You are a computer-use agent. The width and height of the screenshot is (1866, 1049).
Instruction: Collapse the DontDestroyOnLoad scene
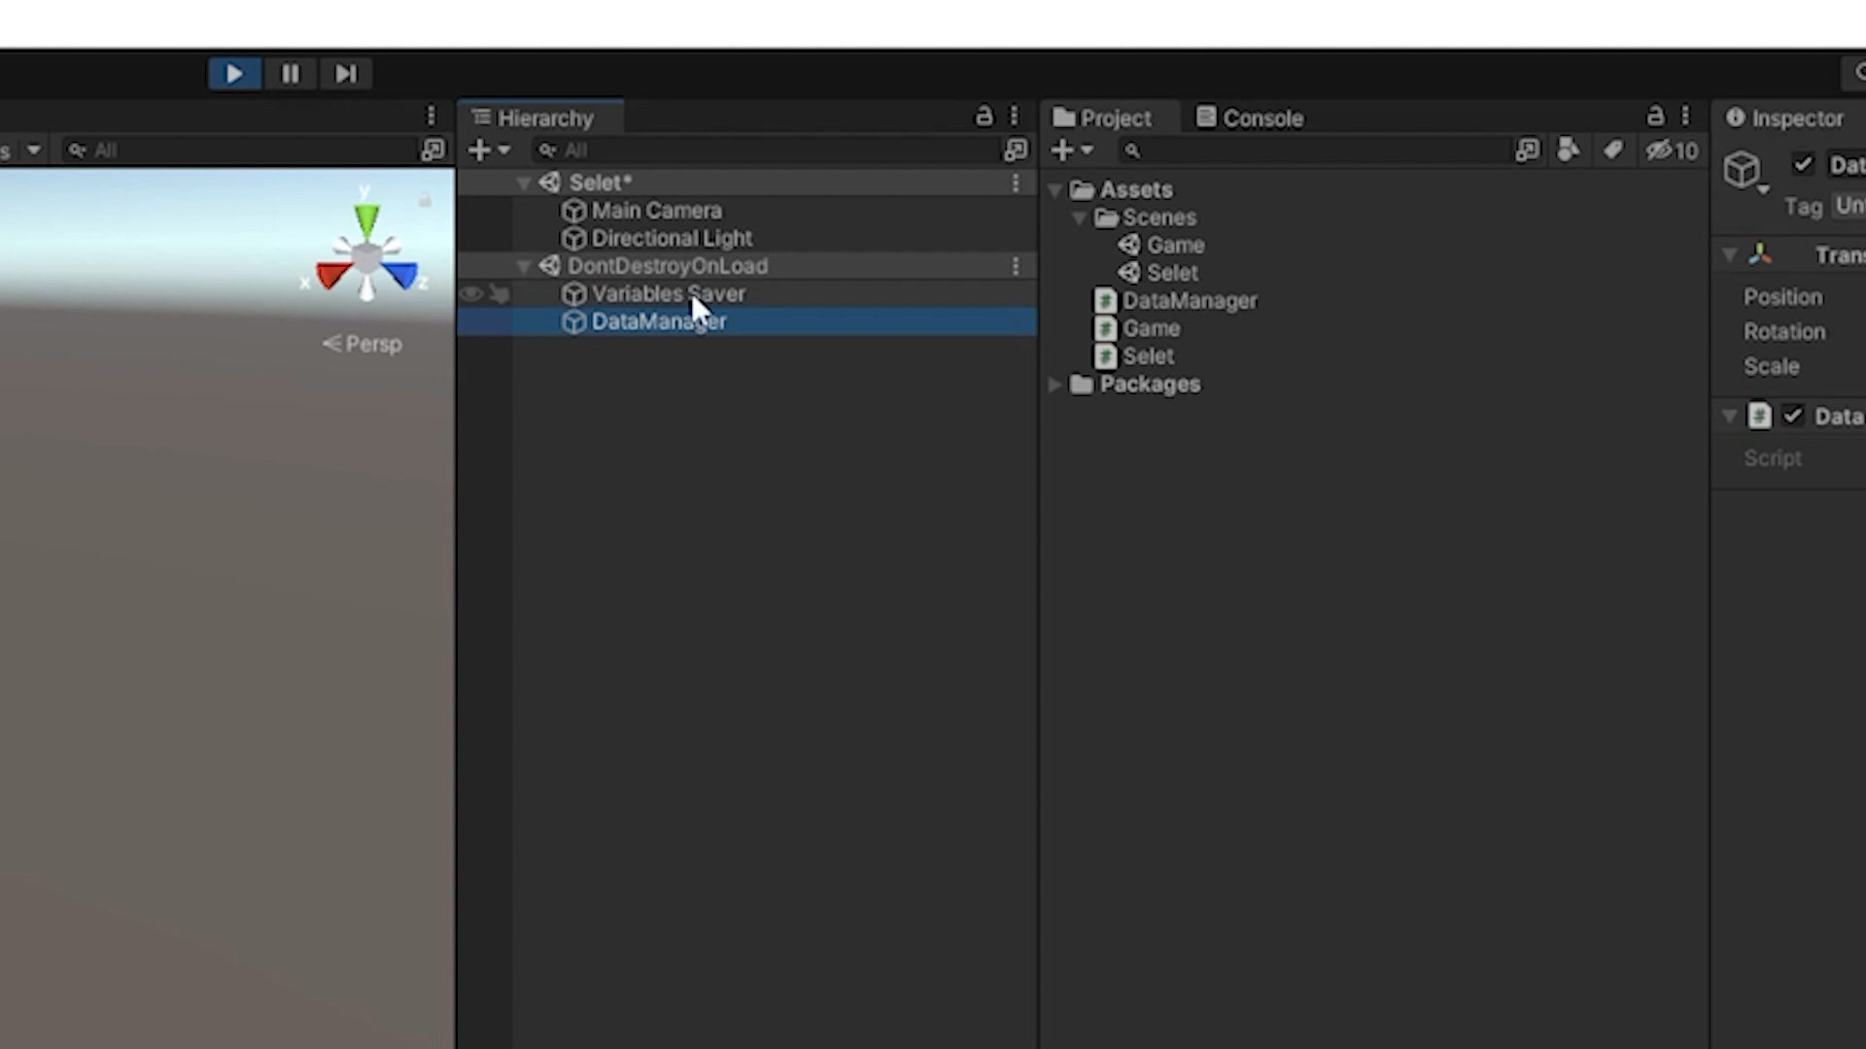click(x=524, y=266)
